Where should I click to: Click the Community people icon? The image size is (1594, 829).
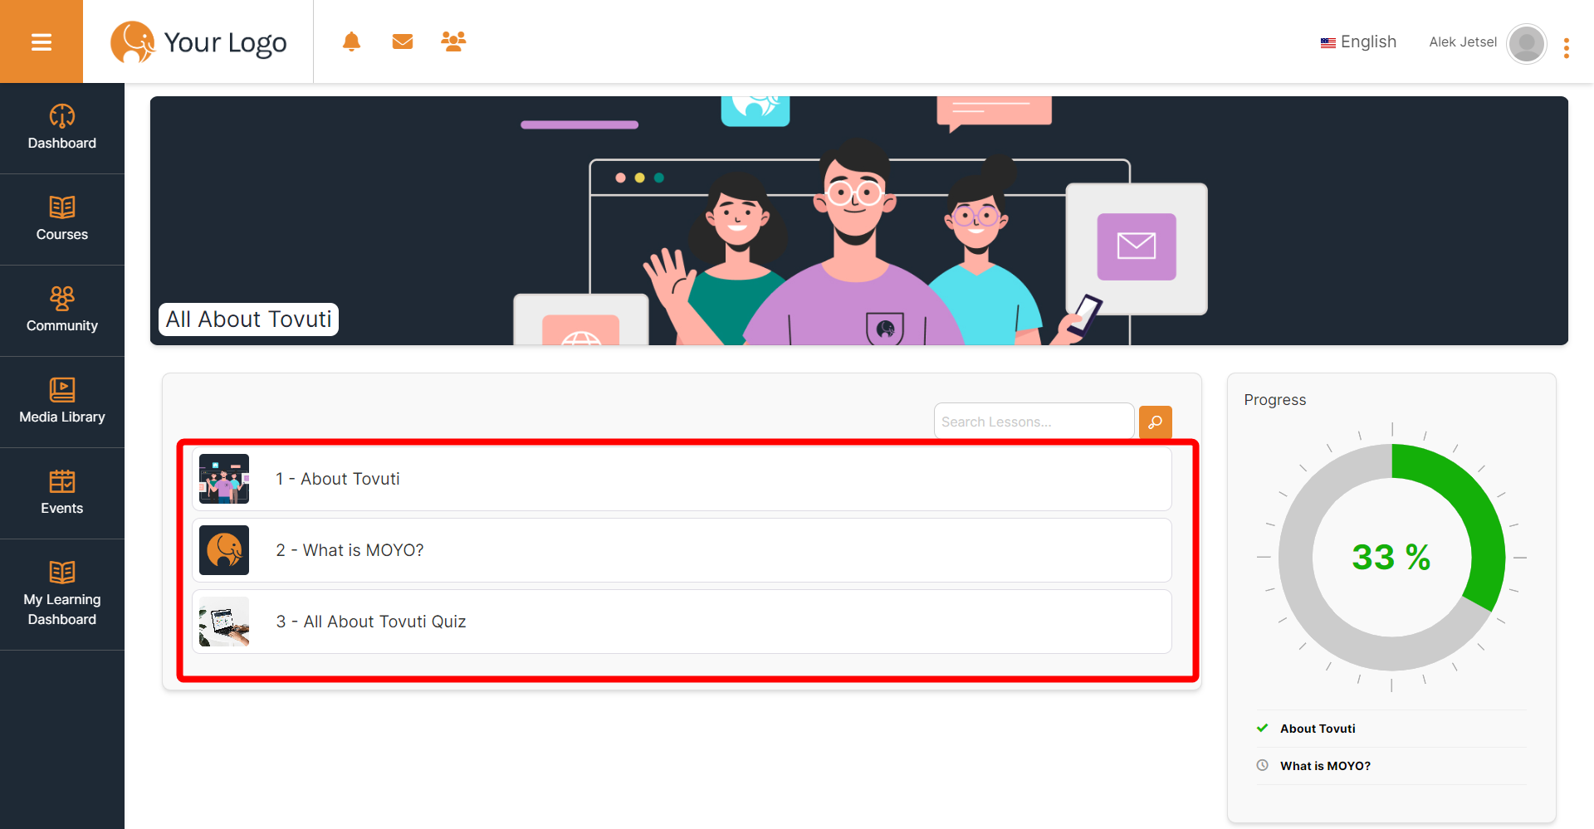click(x=62, y=298)
